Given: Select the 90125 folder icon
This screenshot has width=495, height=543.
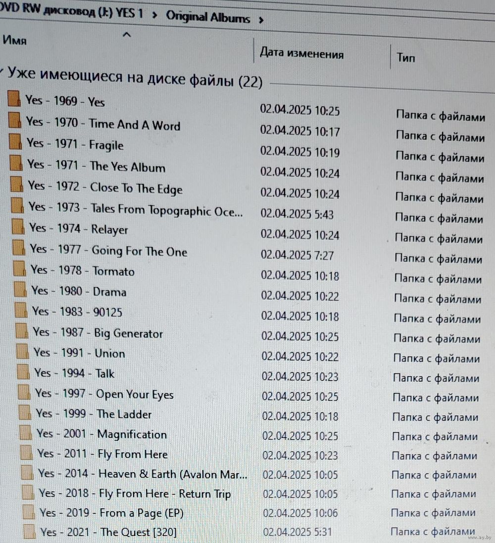Looking at the screenshot, I should point(21,310).
